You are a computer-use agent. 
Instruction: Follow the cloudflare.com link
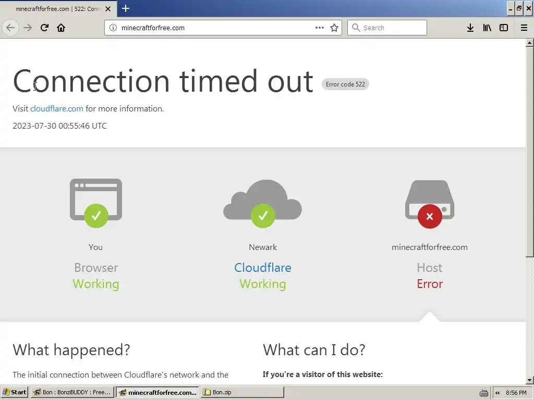[56, 108]
